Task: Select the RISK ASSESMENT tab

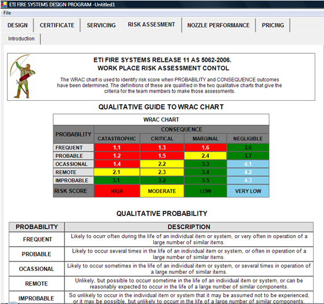Action: click(152, 24)
